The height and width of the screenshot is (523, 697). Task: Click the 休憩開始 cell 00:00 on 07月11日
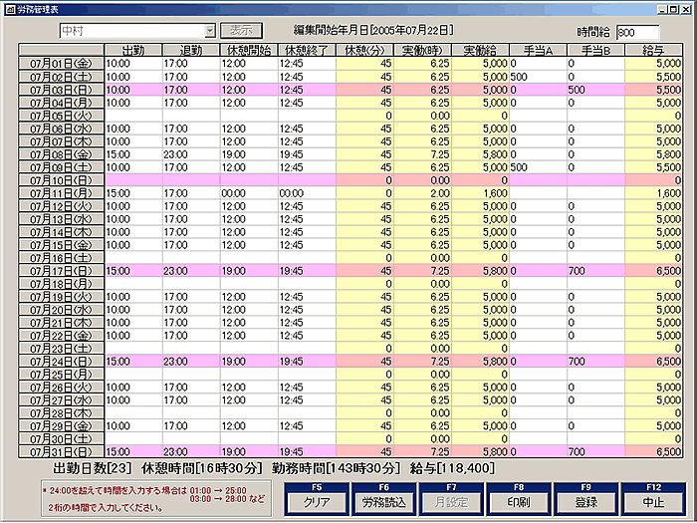[249, 192]
